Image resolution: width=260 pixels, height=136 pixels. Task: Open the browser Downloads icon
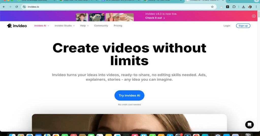243,7
